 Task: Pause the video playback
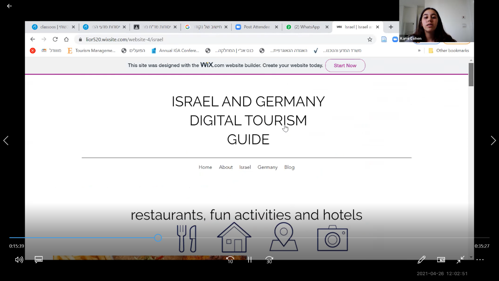pyautogui.click(x=249, y=260)
